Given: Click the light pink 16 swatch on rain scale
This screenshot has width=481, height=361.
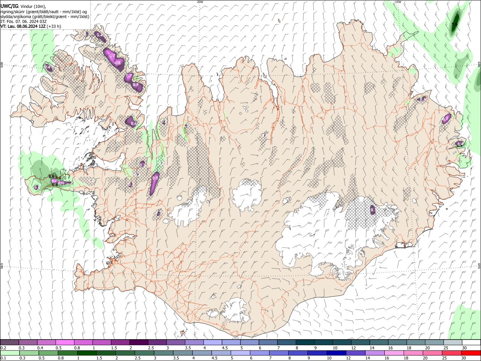Looking at the screenshot, I should [x=394, y=353].
